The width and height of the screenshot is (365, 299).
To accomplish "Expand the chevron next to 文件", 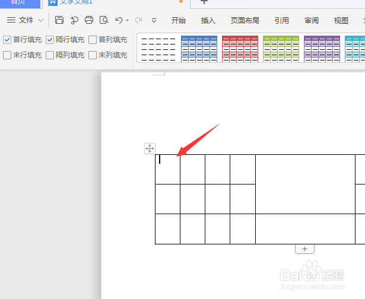I will click(x=41, y=21).
